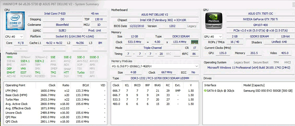This screenshot has height=126, width=295.
Task: Open the CPU #0 selector dropdown
Action: [14, 36]
